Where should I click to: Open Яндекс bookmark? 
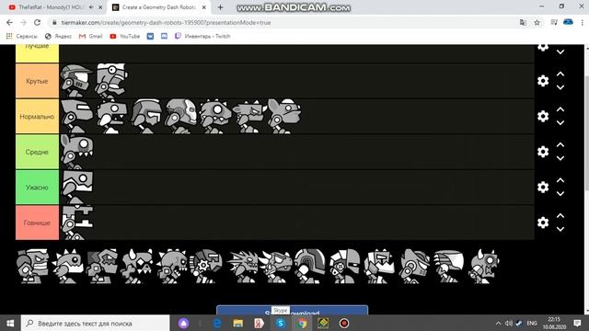[x=58, y=37]
